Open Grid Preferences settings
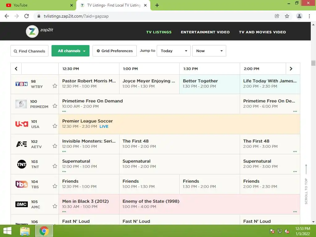This screenshot has height=237, width=316. pos(114,51)
